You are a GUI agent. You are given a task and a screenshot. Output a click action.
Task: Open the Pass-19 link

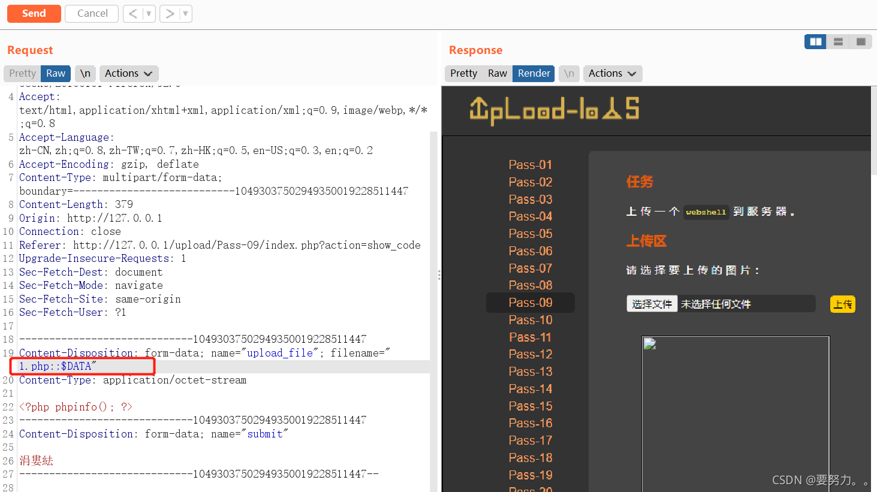(531, 475)
